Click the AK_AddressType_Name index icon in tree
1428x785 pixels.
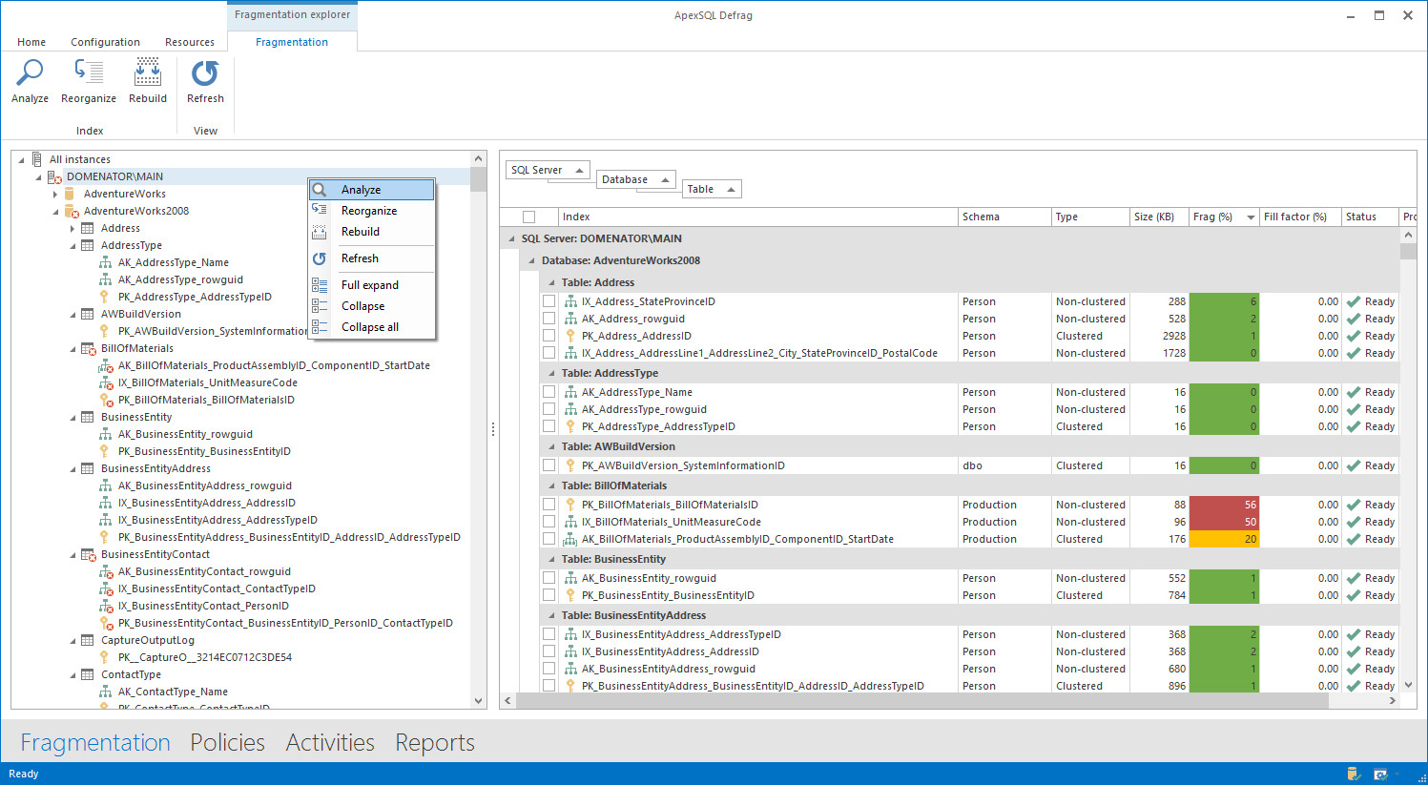106,262
